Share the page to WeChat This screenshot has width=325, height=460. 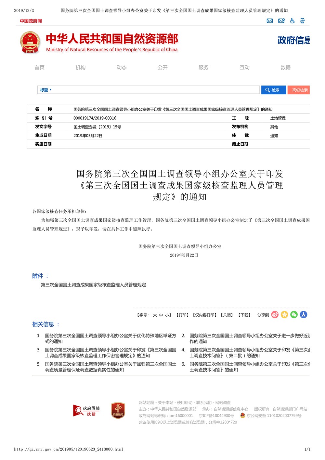(294, 315)
